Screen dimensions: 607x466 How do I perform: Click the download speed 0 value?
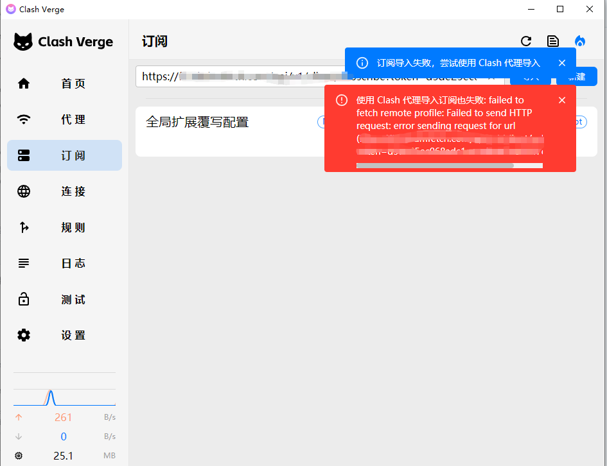click(x=64, y=436)
